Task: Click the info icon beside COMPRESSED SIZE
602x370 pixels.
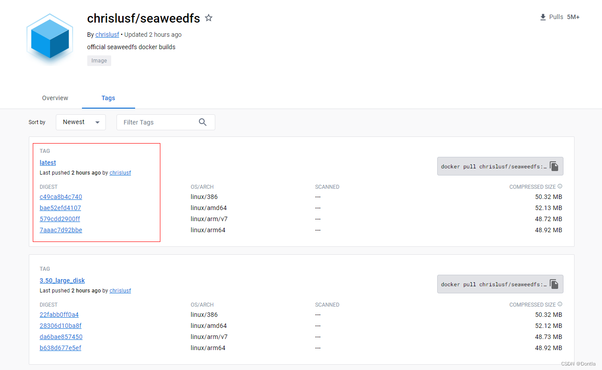Action: tap(559, 186)
